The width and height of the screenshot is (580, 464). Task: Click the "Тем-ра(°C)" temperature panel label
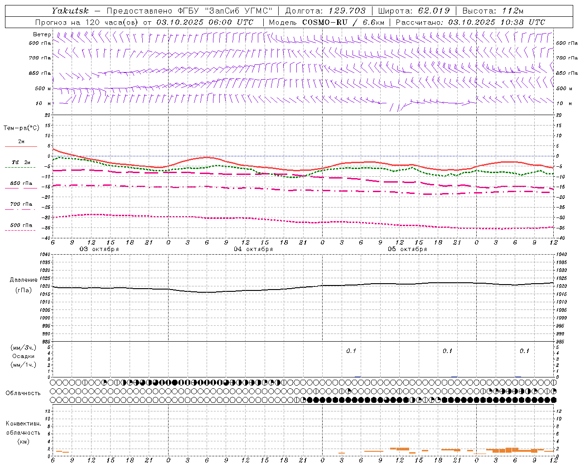(21, 128)
